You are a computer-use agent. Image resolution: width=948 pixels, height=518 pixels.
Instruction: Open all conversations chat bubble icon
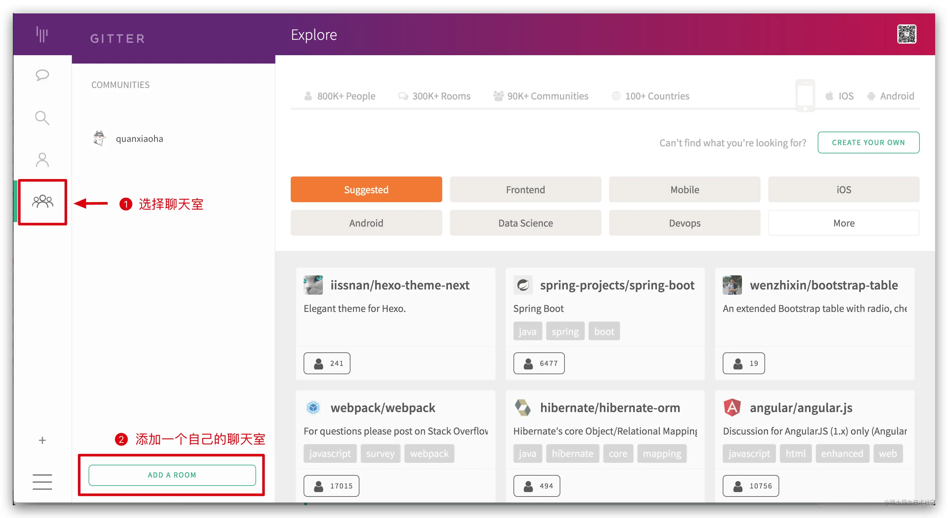(42, 75)
